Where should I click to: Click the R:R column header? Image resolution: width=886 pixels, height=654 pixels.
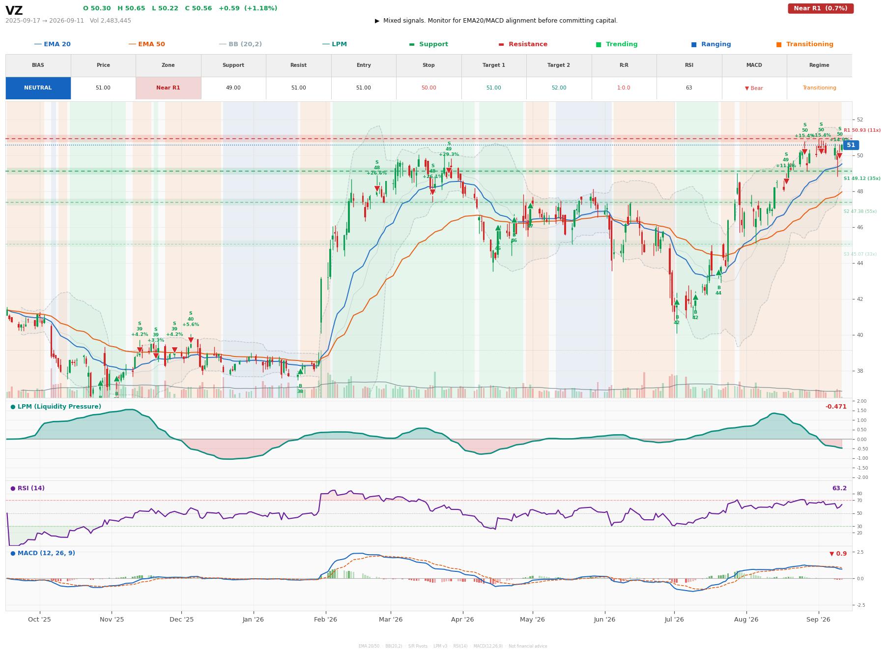[x=624, y=65]
